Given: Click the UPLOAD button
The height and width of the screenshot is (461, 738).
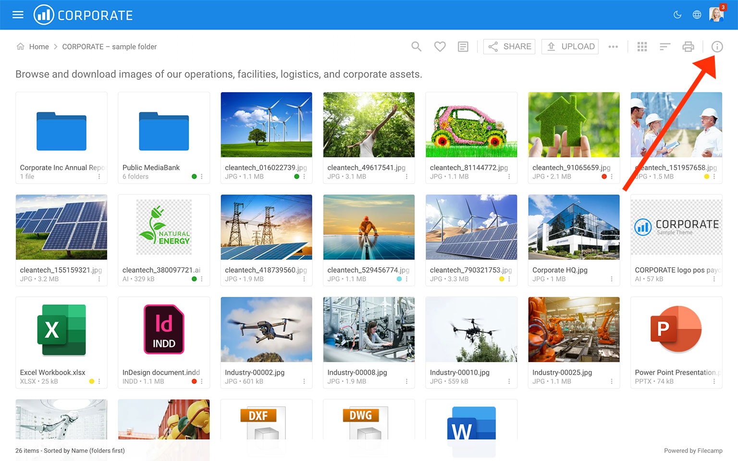Looking at the screenshot, I should pyautogui.click(x=570, y=47).
